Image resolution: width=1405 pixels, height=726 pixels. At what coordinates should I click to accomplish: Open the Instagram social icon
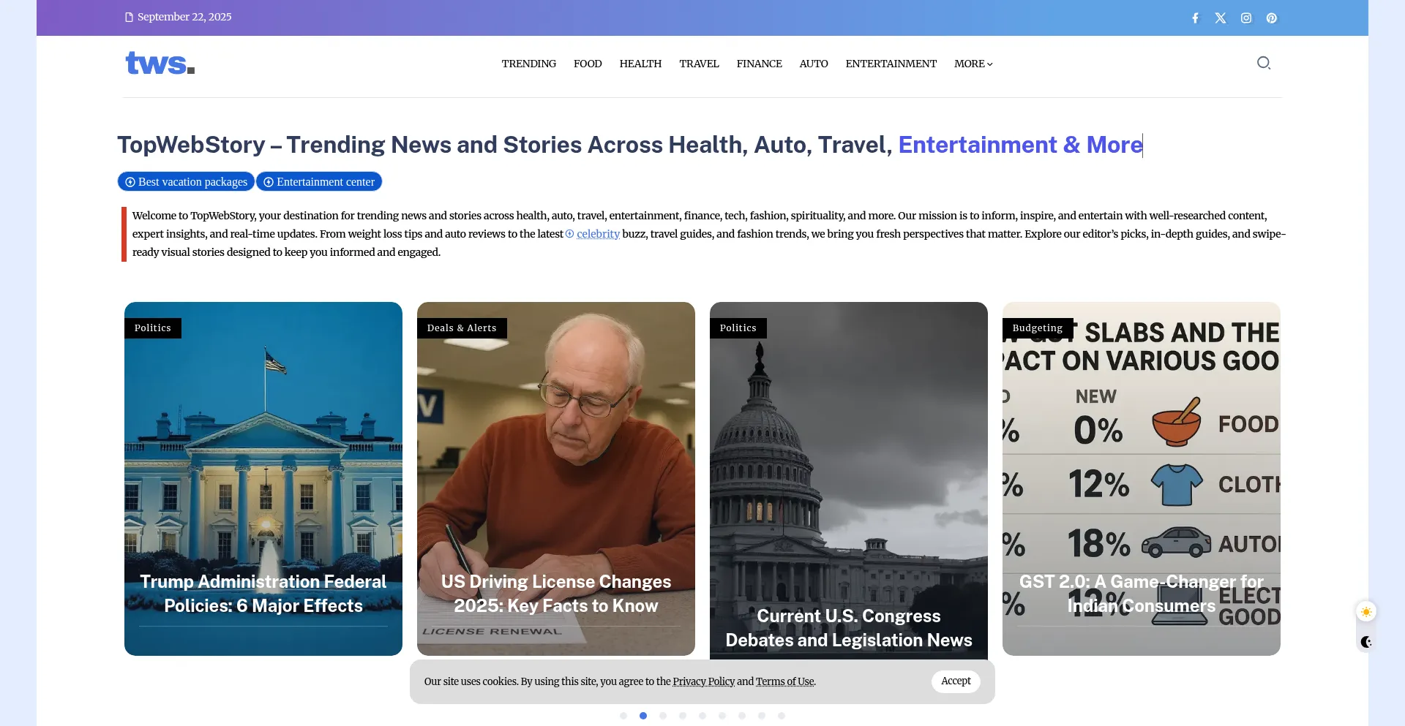point(1246,18)
